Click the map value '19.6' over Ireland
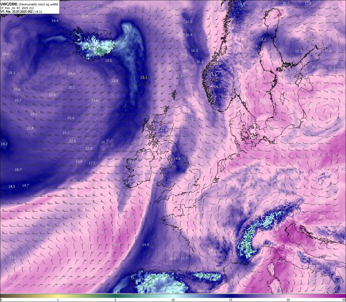Image resolution: width=346 pixels, height=302 pixels. (131, 163)
